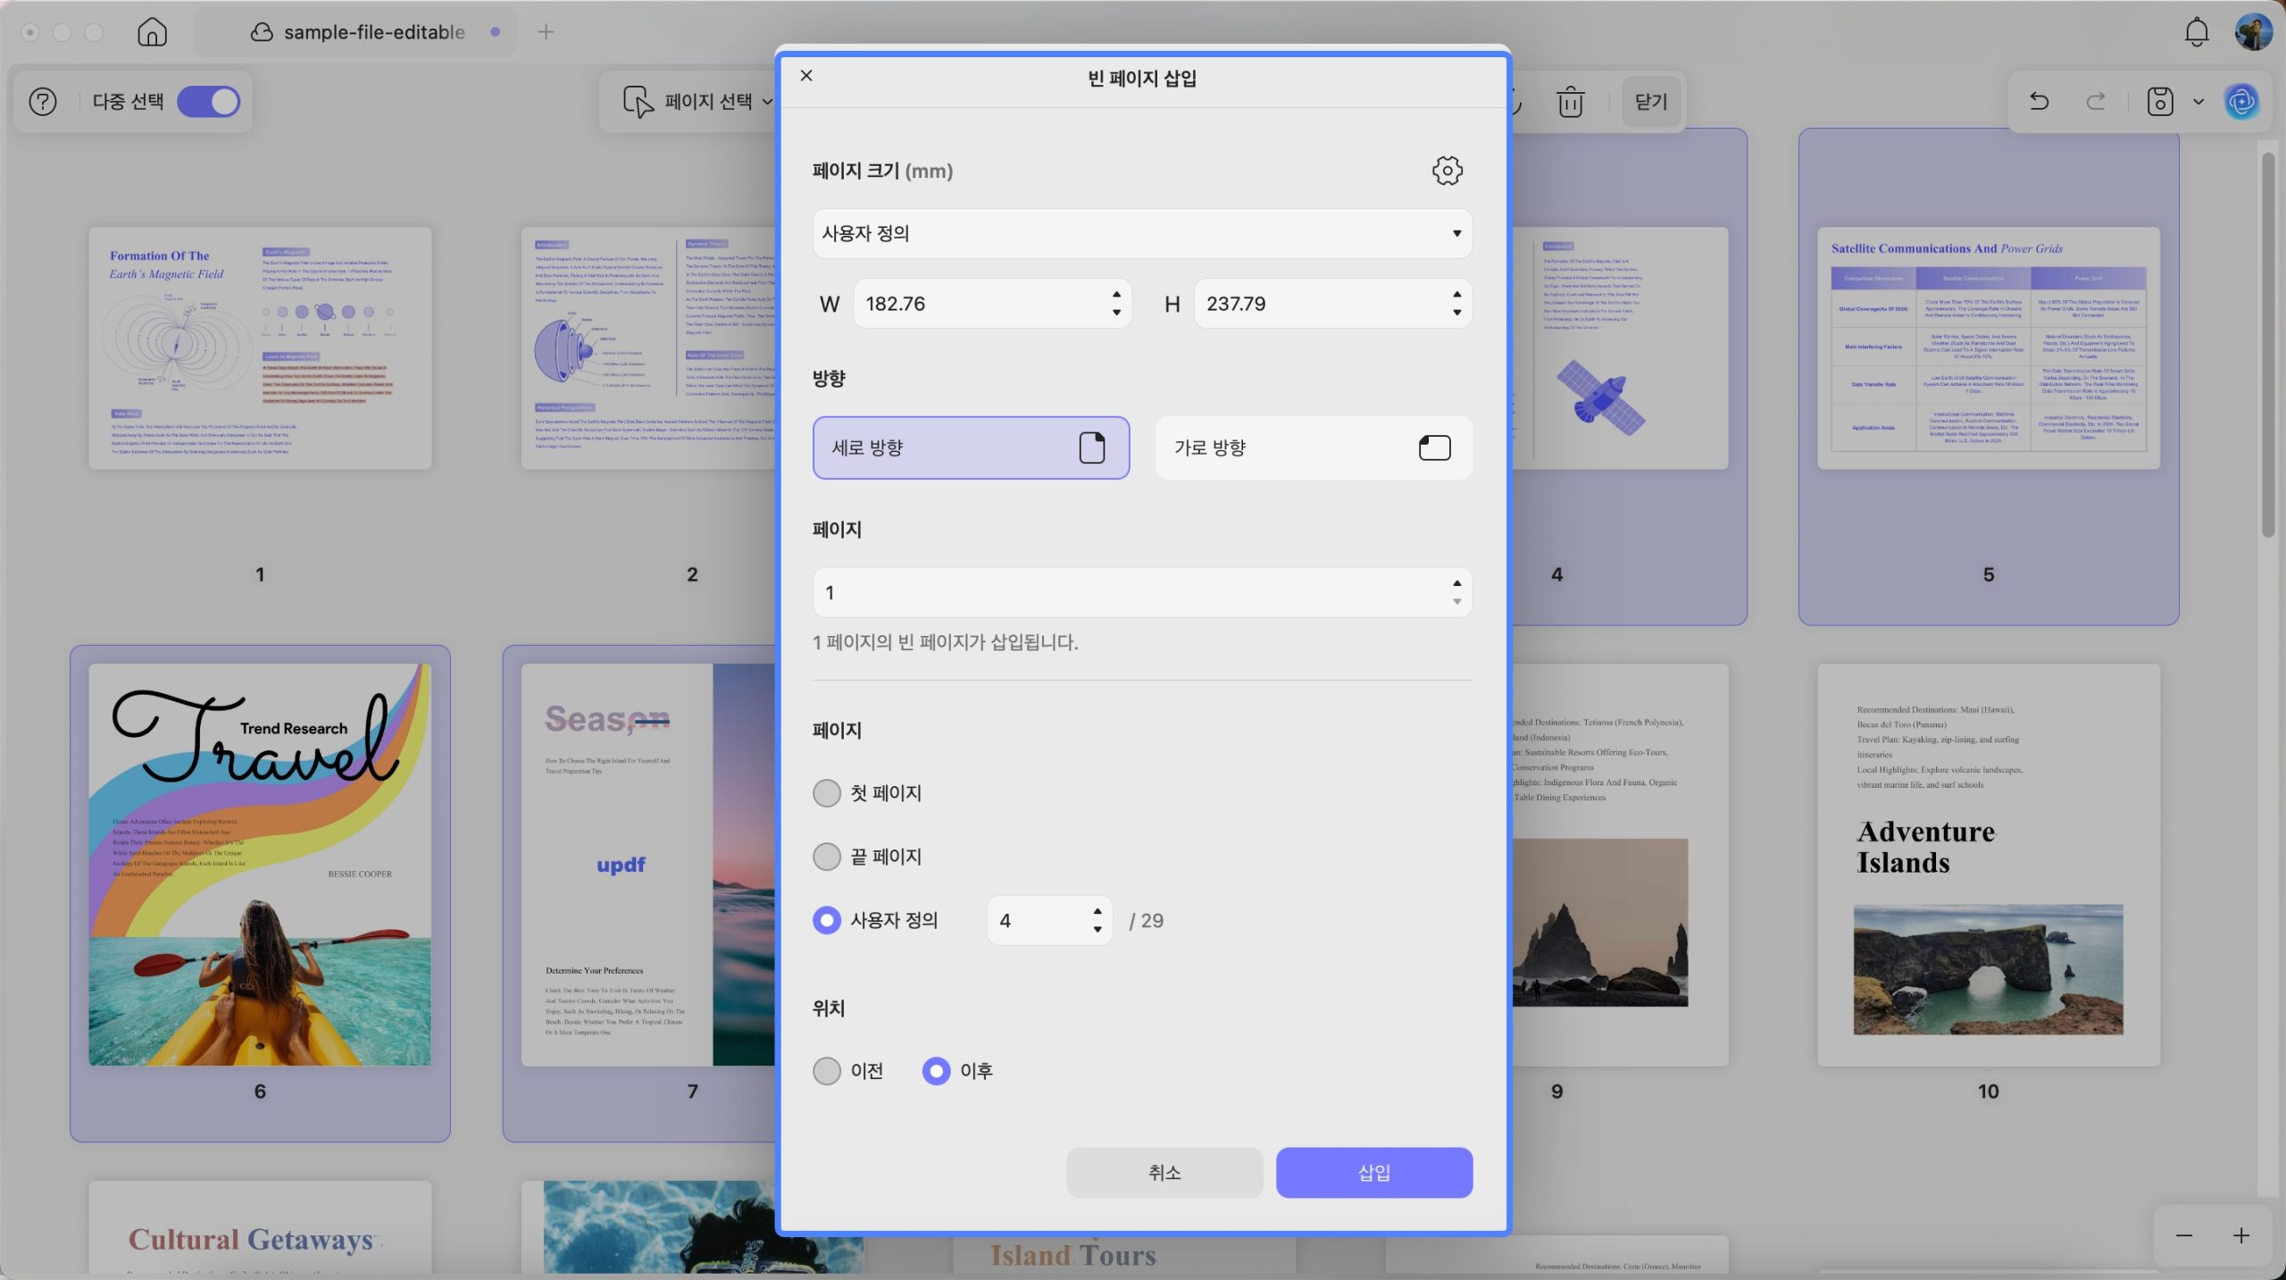Open the AI assistant icon
This screenshot has width=2286, height=1280.
click(2242, 102)
